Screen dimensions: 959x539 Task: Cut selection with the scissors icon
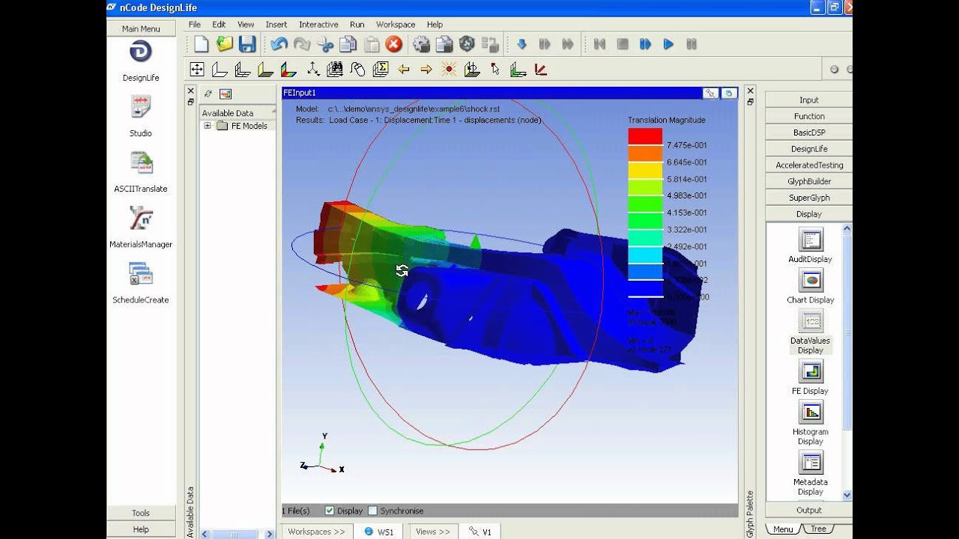325,44
